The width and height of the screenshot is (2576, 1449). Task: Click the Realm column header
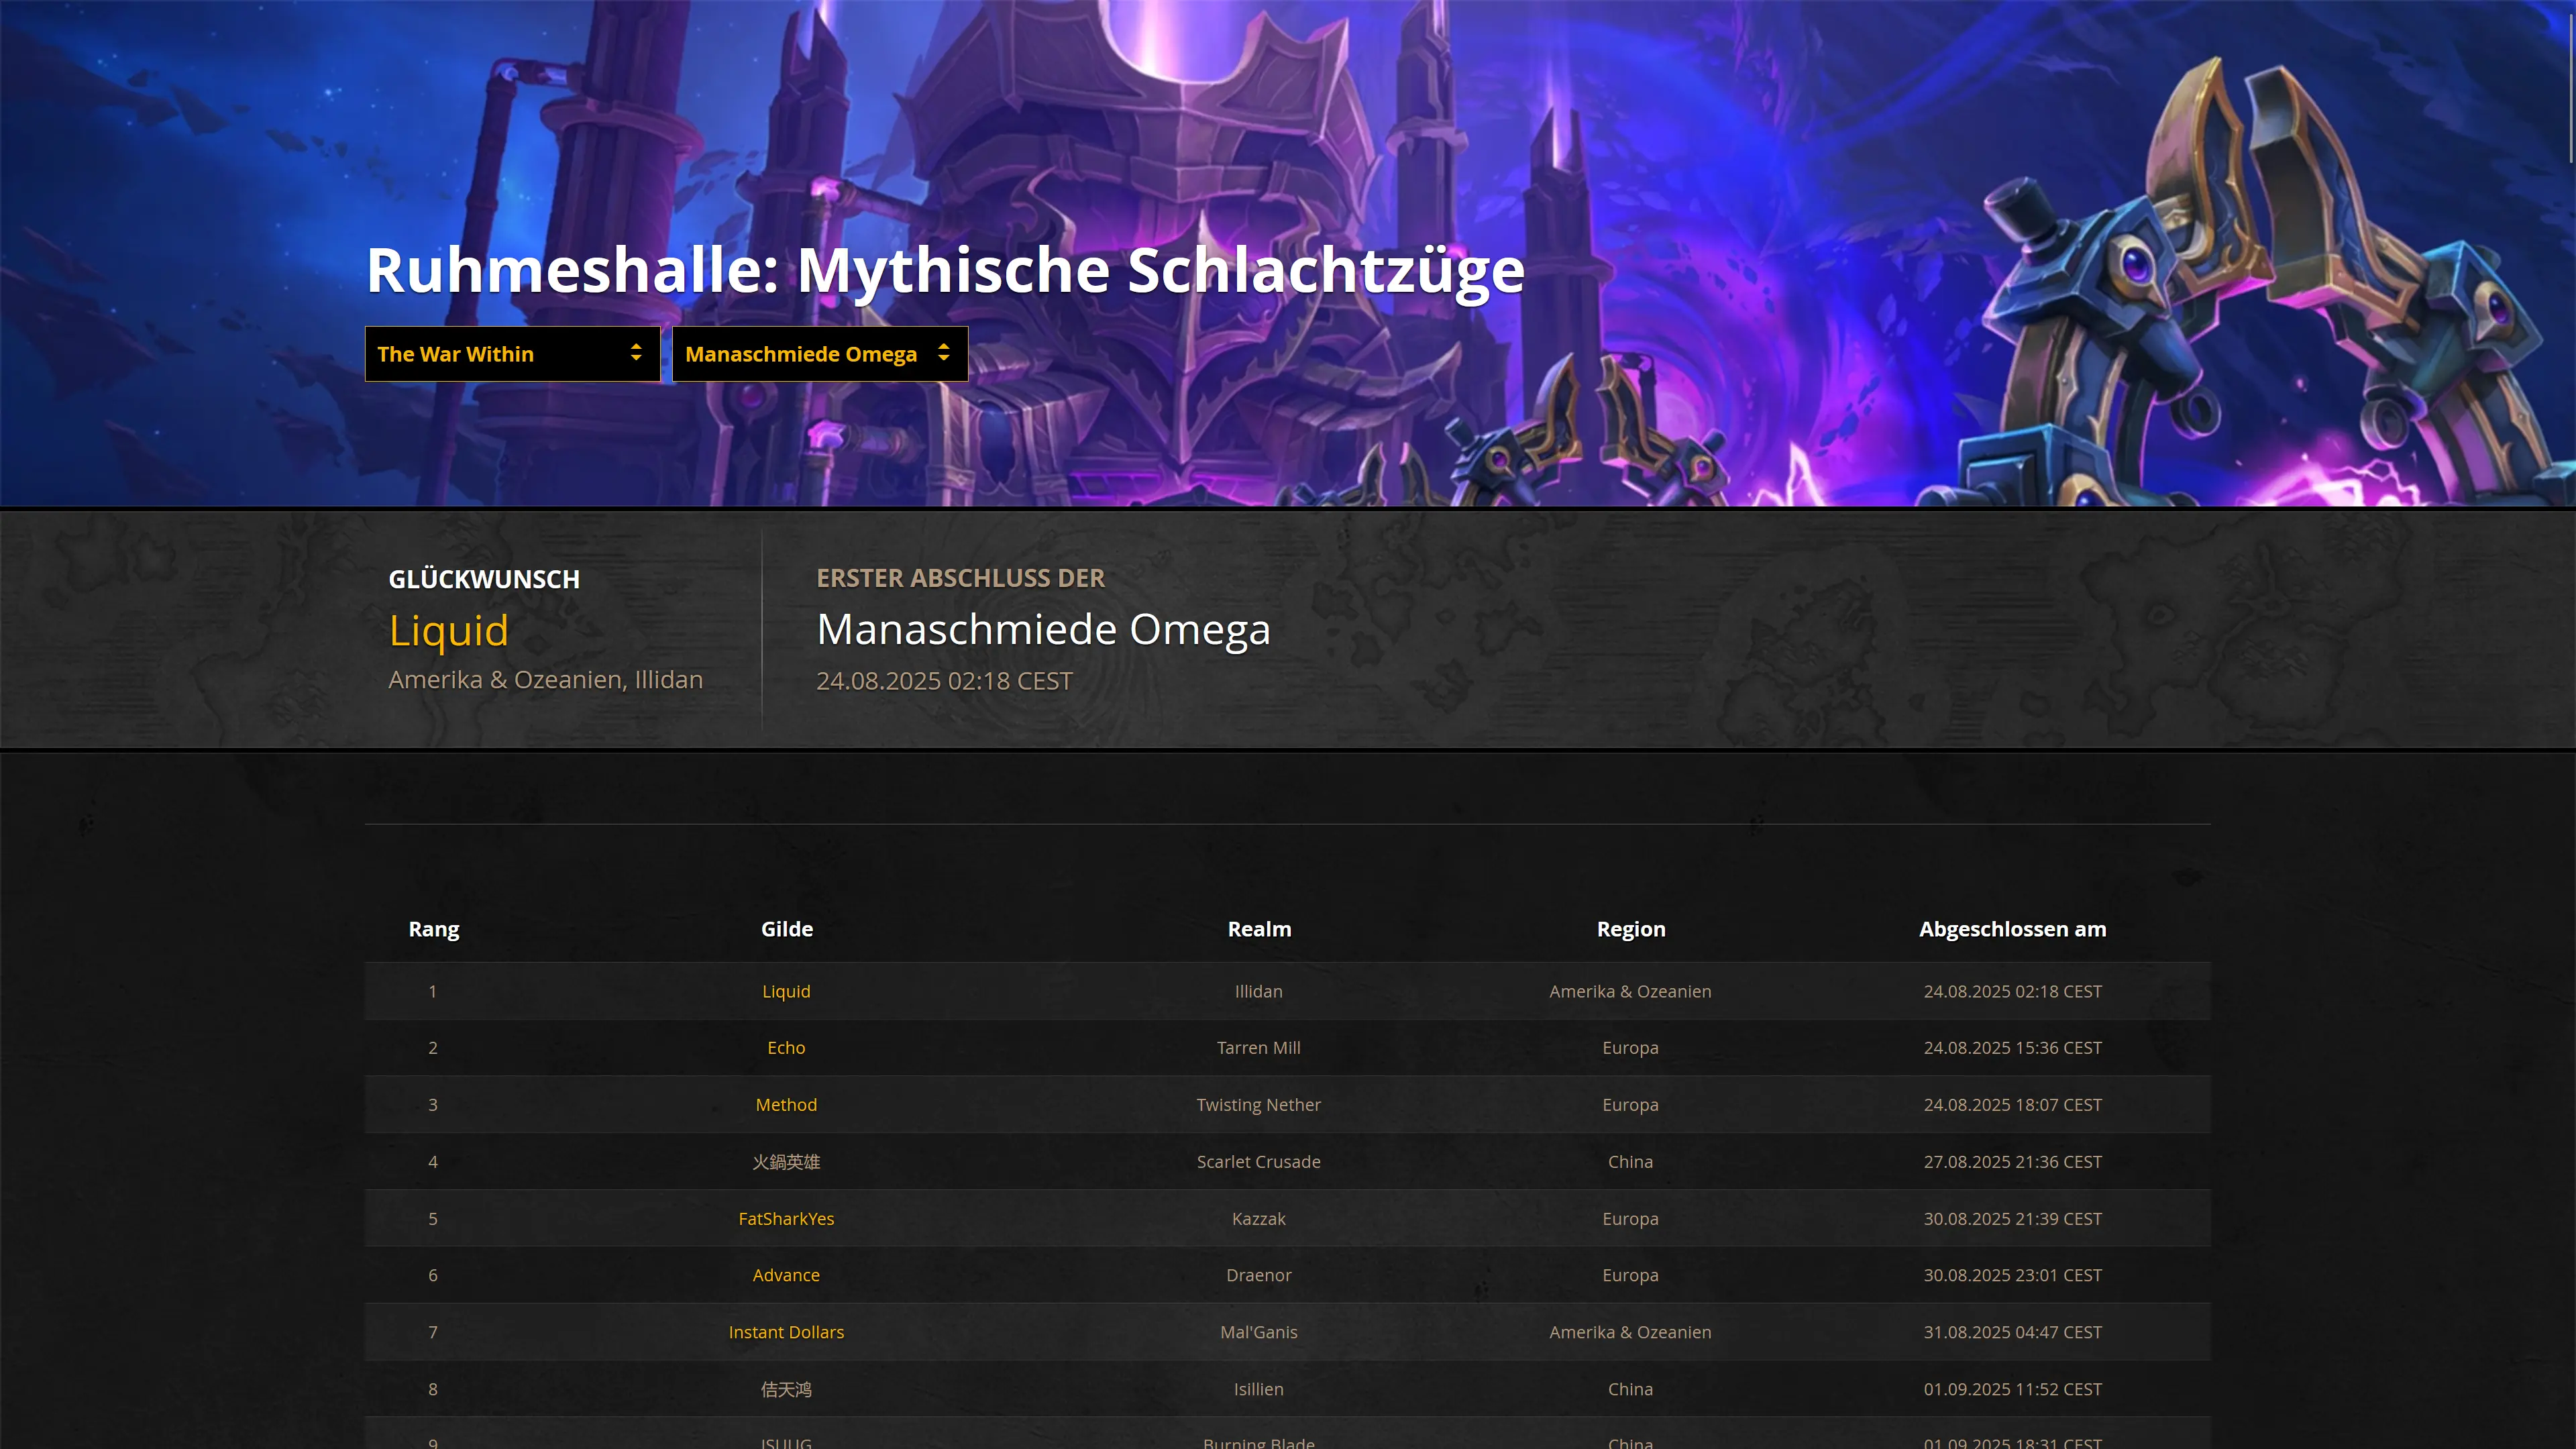(x=1259, y=929)
